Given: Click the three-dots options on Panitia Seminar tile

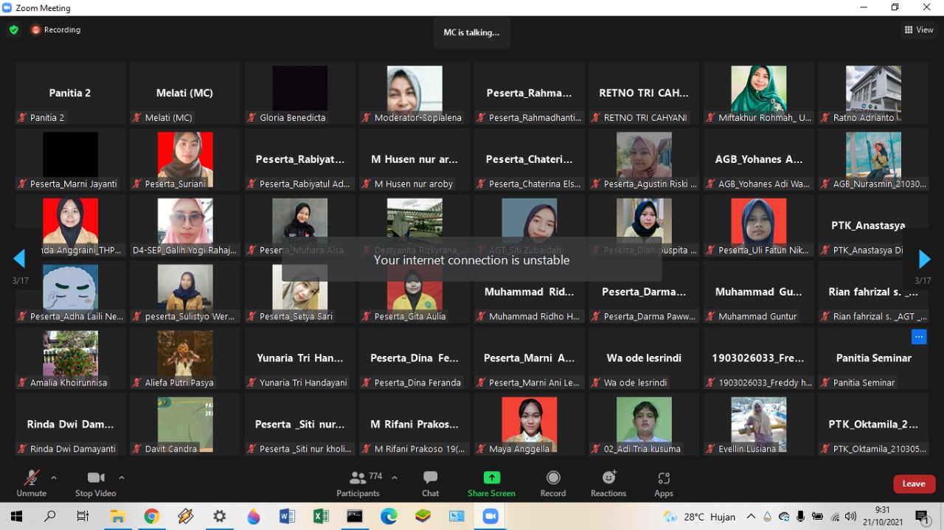Looking at the screenshot, I should tap(918, 337).
